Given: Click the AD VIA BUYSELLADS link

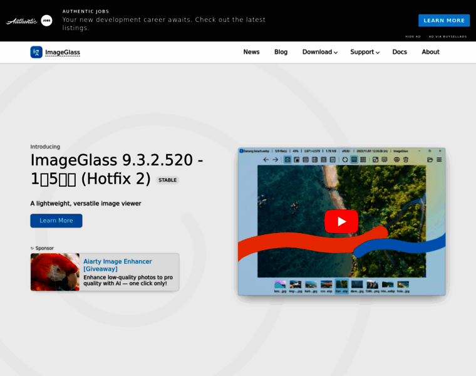Looking at the screenshot, I should [448, 36].
